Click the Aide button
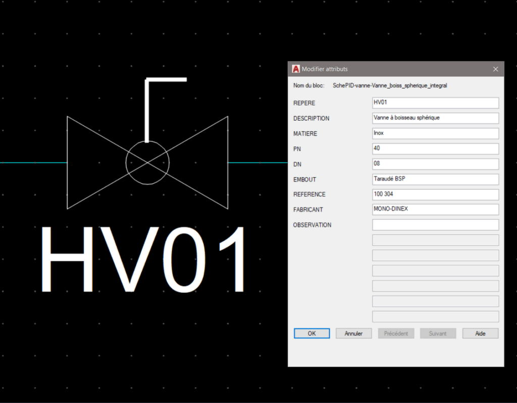The width and height of the screenshot is (517, 403). click(481, 333)
